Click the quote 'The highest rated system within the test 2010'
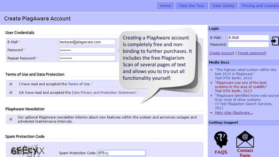279x157 pixels. pos(246,74)
